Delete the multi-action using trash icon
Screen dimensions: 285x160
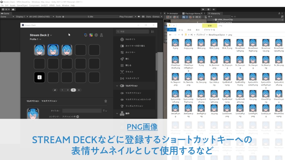105,101
